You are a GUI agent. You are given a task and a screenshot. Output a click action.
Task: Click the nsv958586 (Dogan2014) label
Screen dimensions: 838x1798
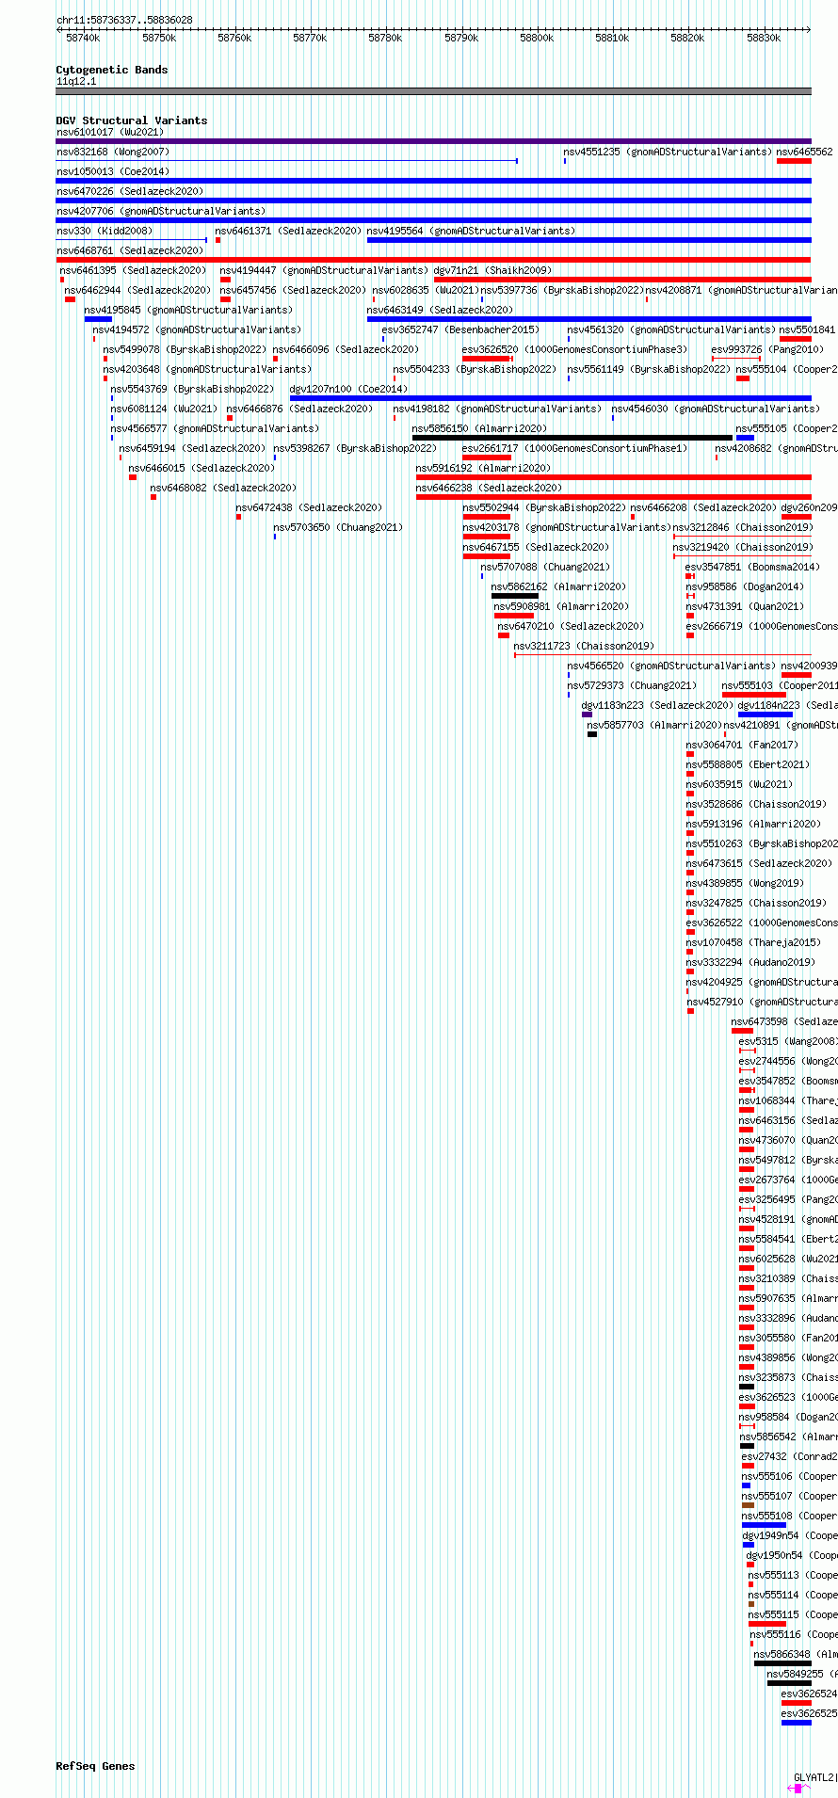tap(745, 586)
